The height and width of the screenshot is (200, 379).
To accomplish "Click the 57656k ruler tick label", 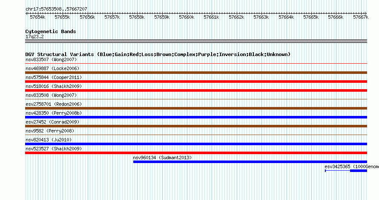I will [x=87, y=17].
